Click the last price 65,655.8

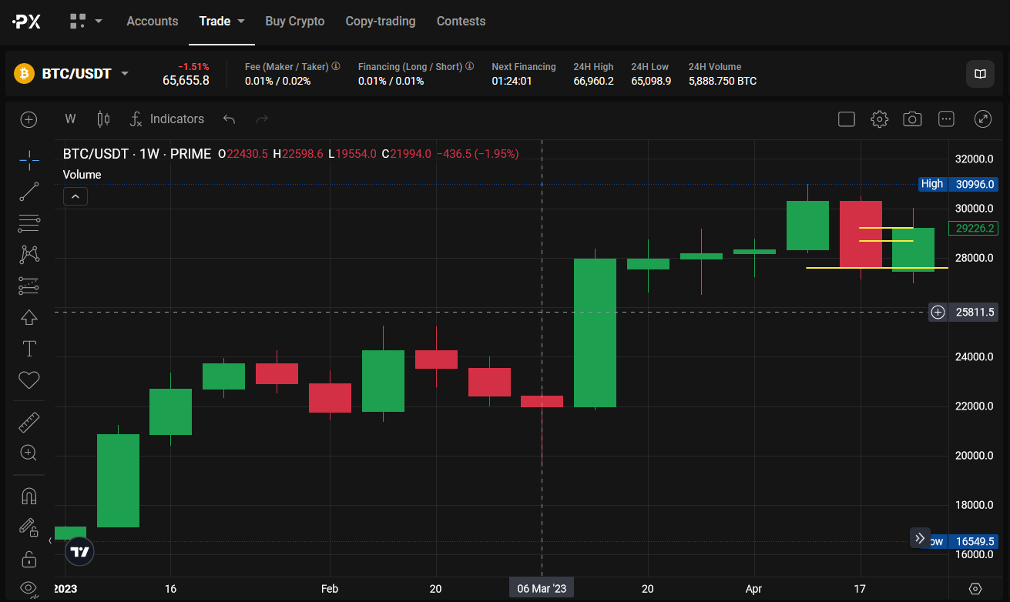coord(186,80)
